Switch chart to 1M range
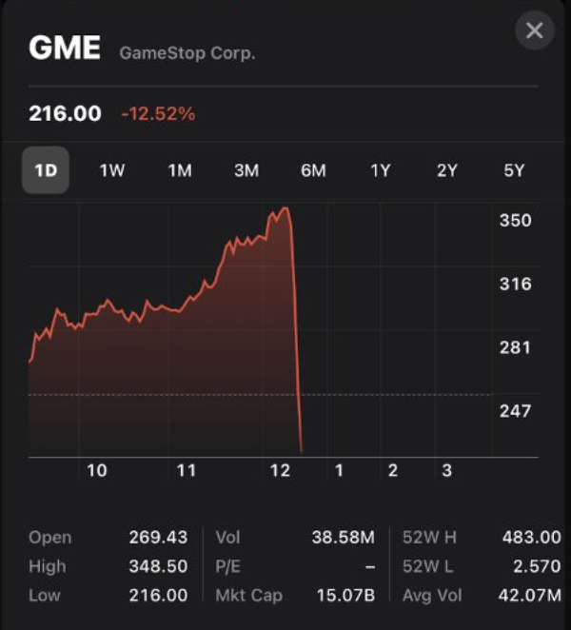The height and width of the screenshot is (630, 571). [x=180, y=170]
